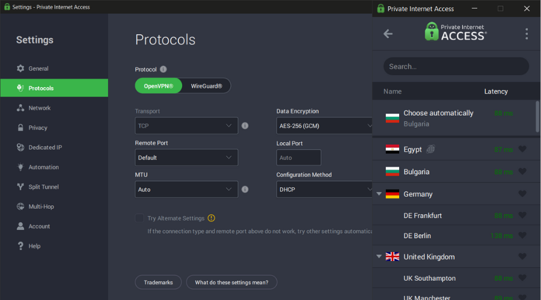Click the Trademarks button
Viewport: 541px width, 300px height.
point(158,283)
